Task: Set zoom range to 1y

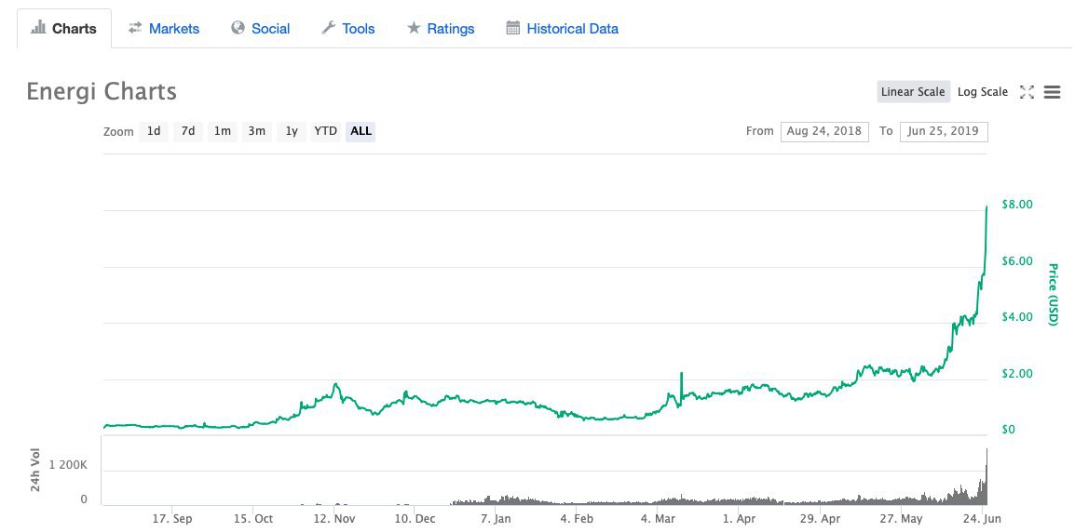Action: coord(292,131)
